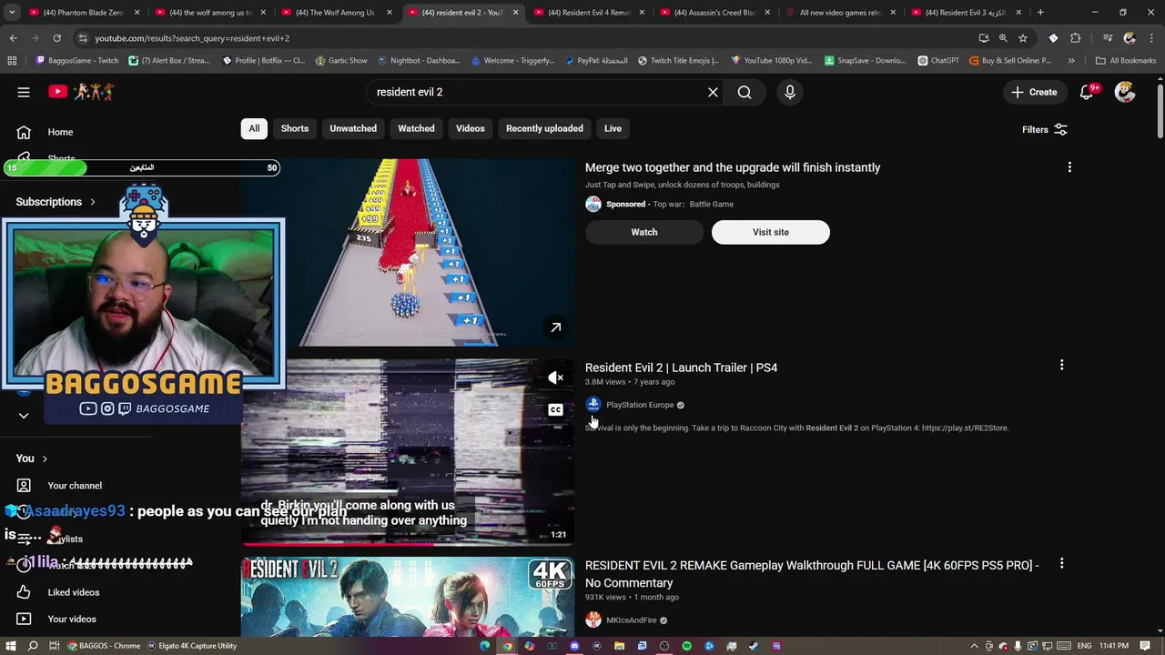
Task: Reload the page
Action: click(56, 38)
